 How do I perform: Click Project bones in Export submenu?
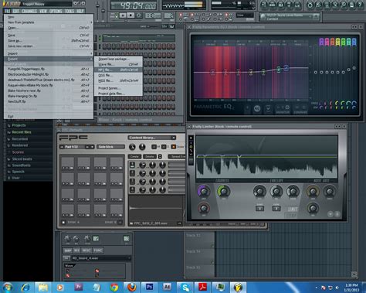tap(118, 88)
